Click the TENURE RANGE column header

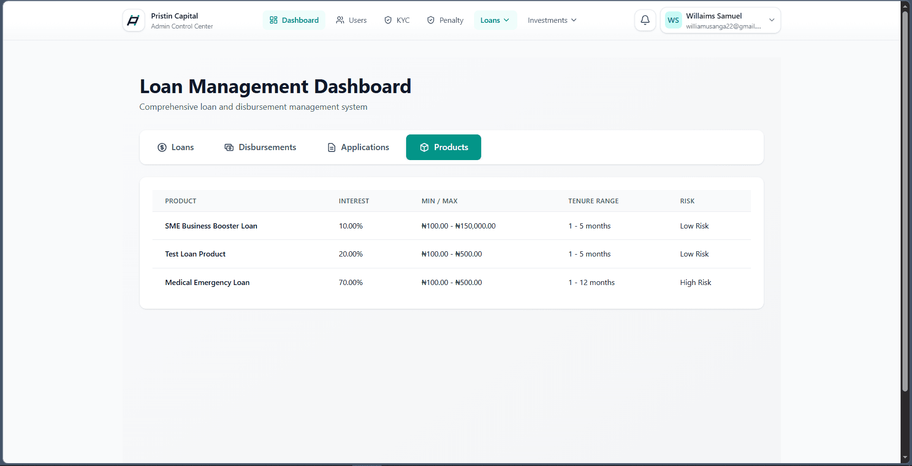[593, 201]
